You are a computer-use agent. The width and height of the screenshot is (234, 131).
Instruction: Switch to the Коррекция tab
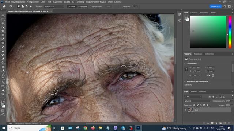198,54
